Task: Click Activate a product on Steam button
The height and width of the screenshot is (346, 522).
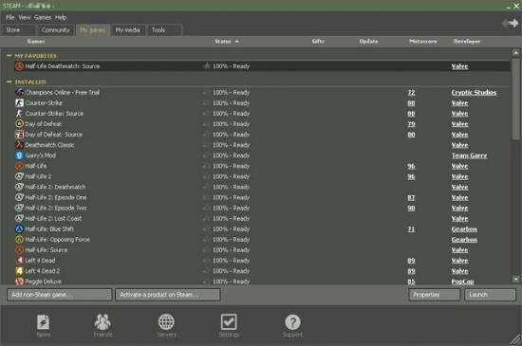Action: click(x=167, y=295)
